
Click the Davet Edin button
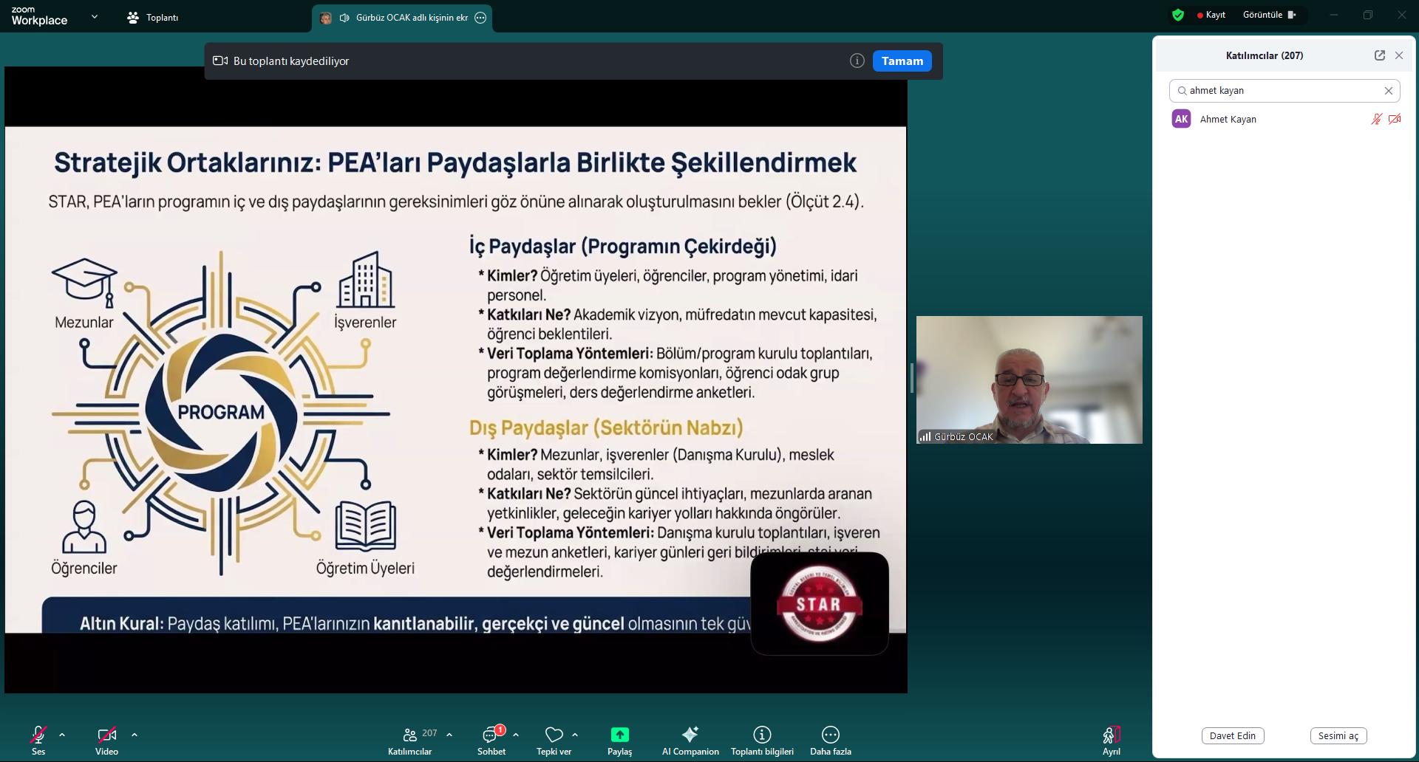tap(1232, 735)
